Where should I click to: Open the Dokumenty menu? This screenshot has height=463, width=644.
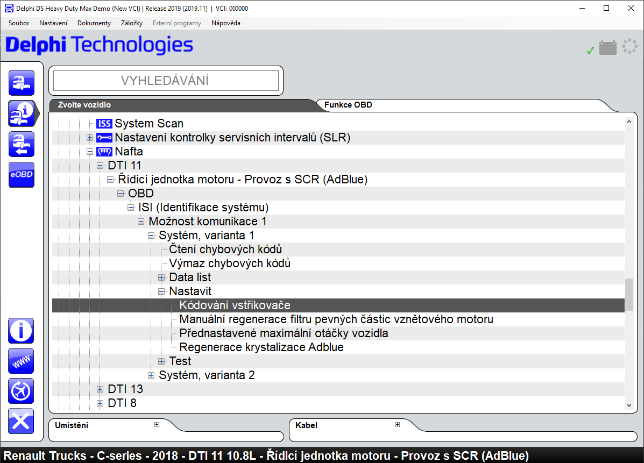(94, 23)
